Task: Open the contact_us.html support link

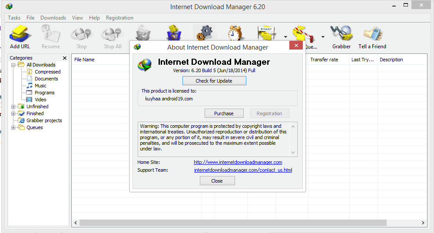Action: click(243, 170)
